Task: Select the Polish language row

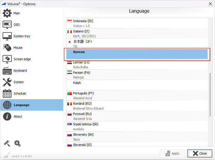Action: 137,85
